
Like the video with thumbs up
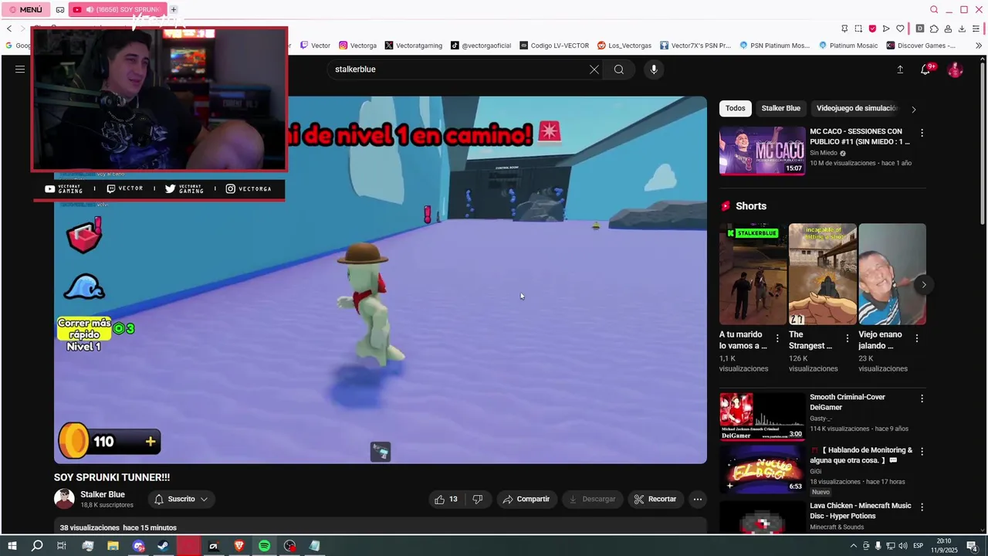pyautogui.click(x=446, y=500)
